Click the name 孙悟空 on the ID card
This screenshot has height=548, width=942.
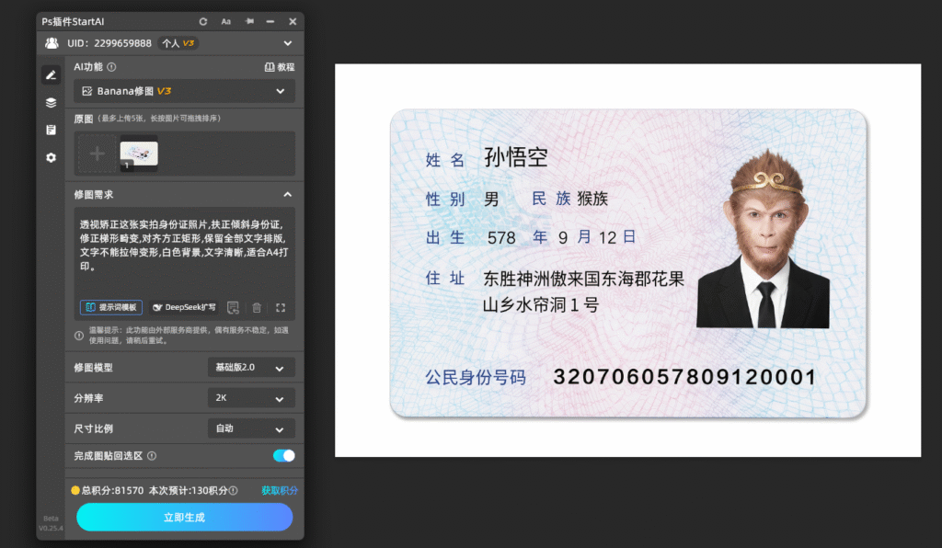[x=516, y=158]
